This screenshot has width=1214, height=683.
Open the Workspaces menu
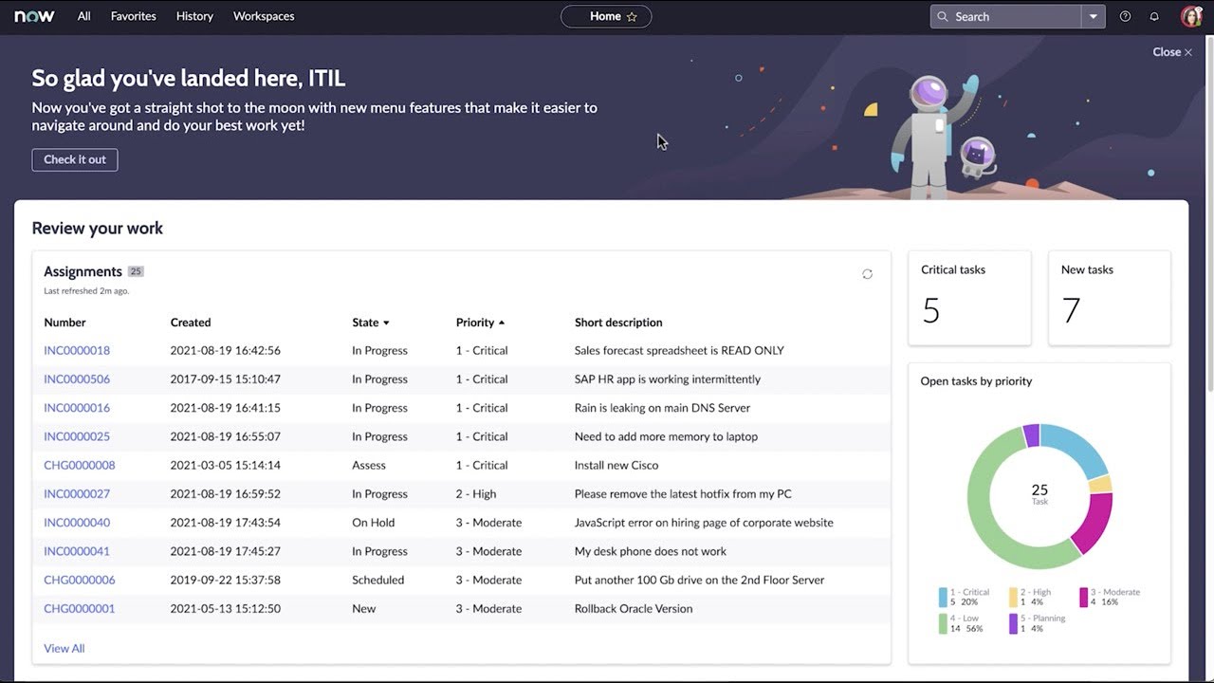coord(264,16)
